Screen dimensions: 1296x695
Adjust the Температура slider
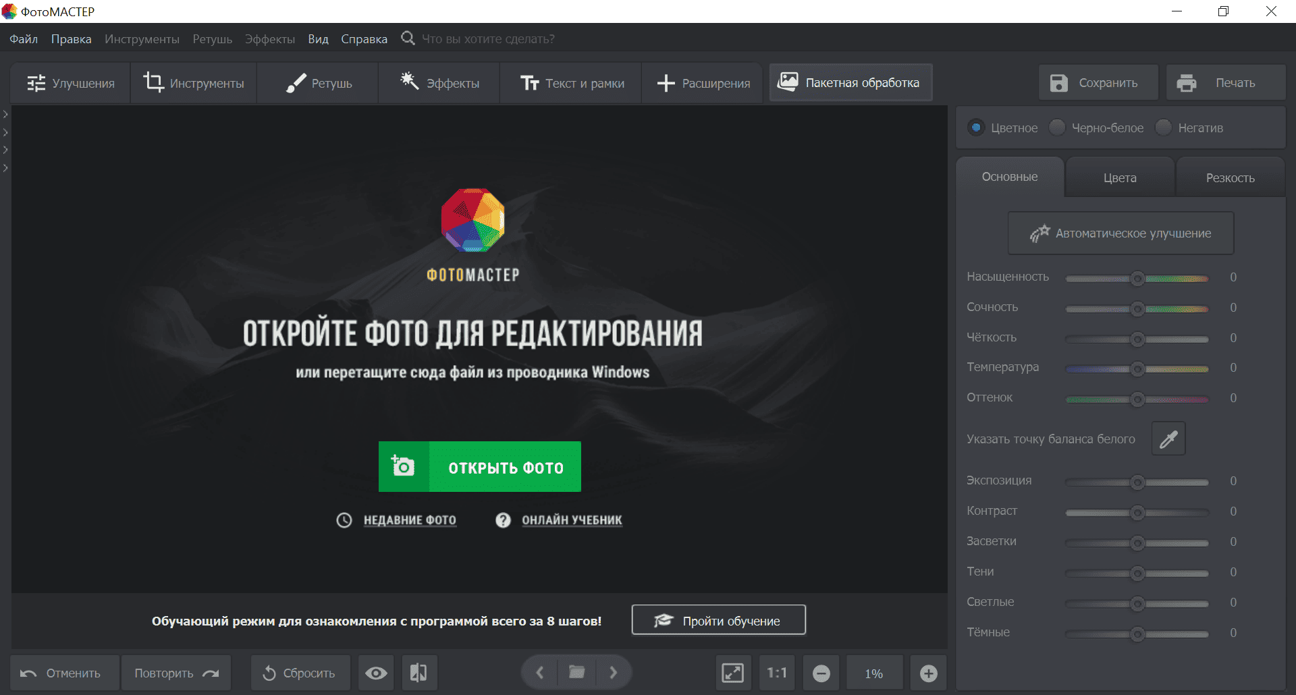[x=1137, y=368]
